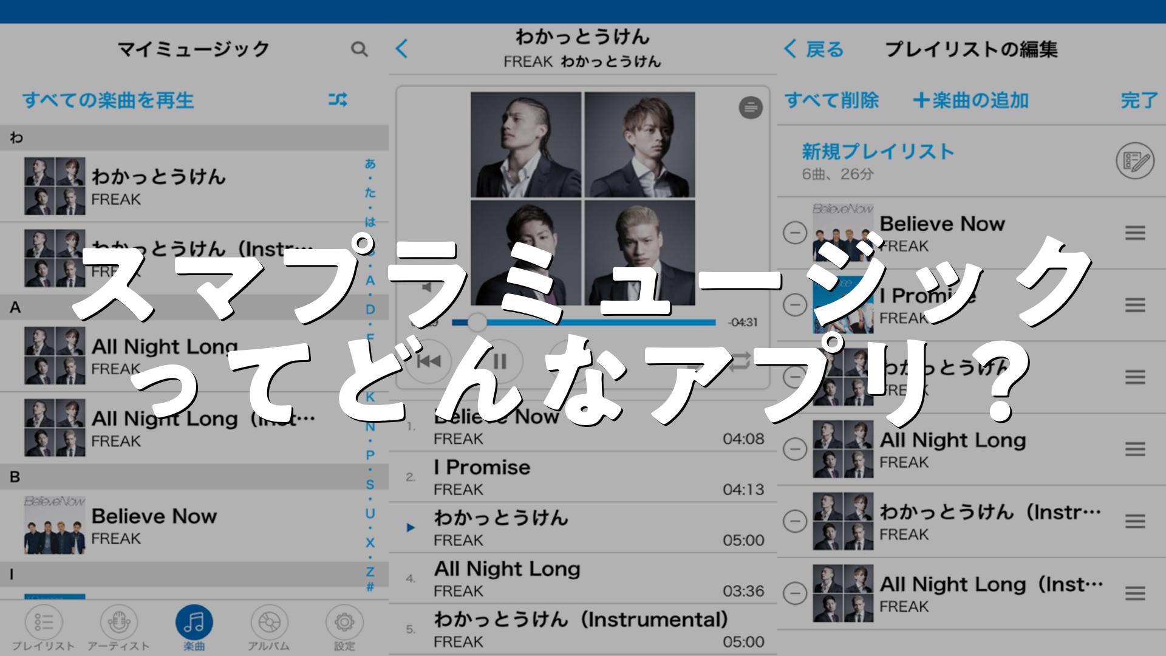1166x656 pixels.
Task: Jump to index あ
Action: click(x=370, y=163)
